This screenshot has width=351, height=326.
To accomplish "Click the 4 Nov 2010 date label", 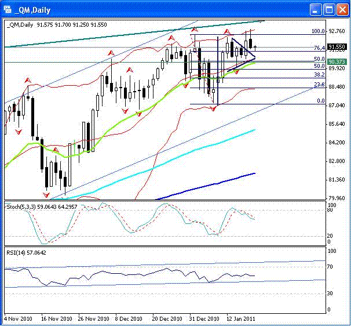I will pos(18,318).
